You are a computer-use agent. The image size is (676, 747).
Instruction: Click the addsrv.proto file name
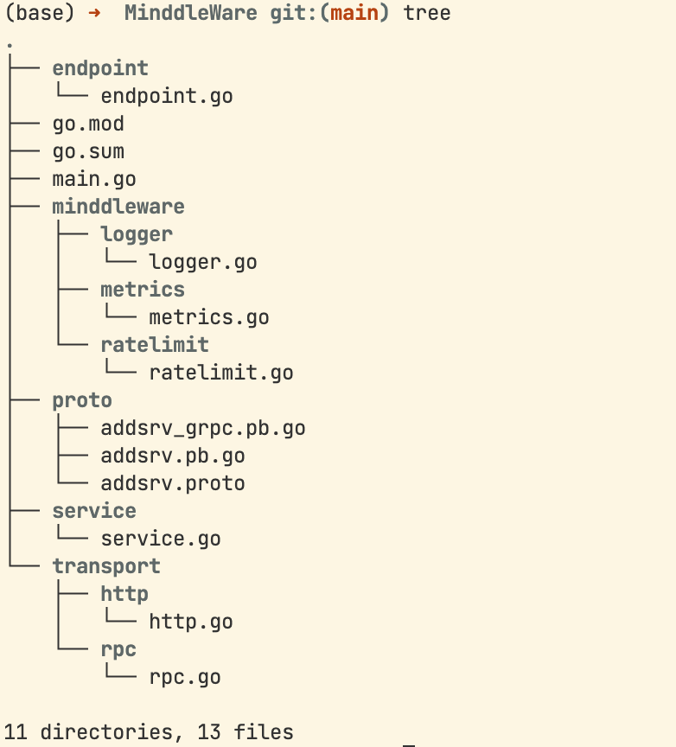173,484
